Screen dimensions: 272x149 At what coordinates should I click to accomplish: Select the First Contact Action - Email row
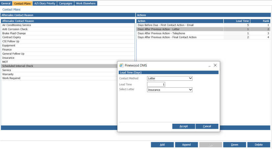[203, 25]
